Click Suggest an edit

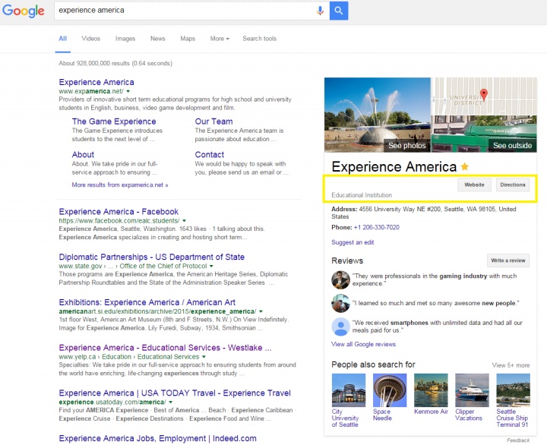pos(353,242)
